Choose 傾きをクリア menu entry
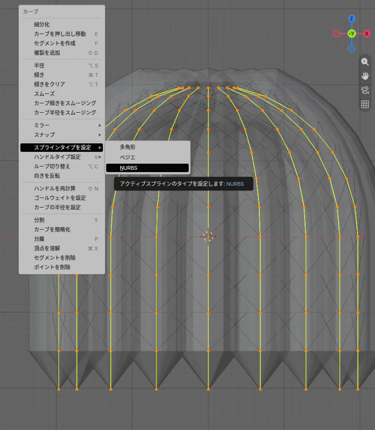 62,84
